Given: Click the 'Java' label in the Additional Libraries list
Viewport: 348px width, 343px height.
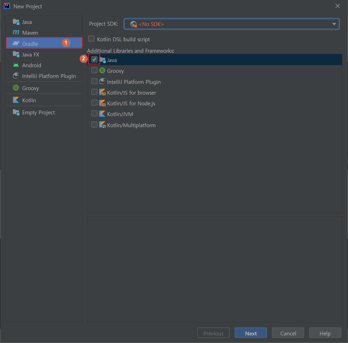Looking at the screenshot, I should click(112, 60).
